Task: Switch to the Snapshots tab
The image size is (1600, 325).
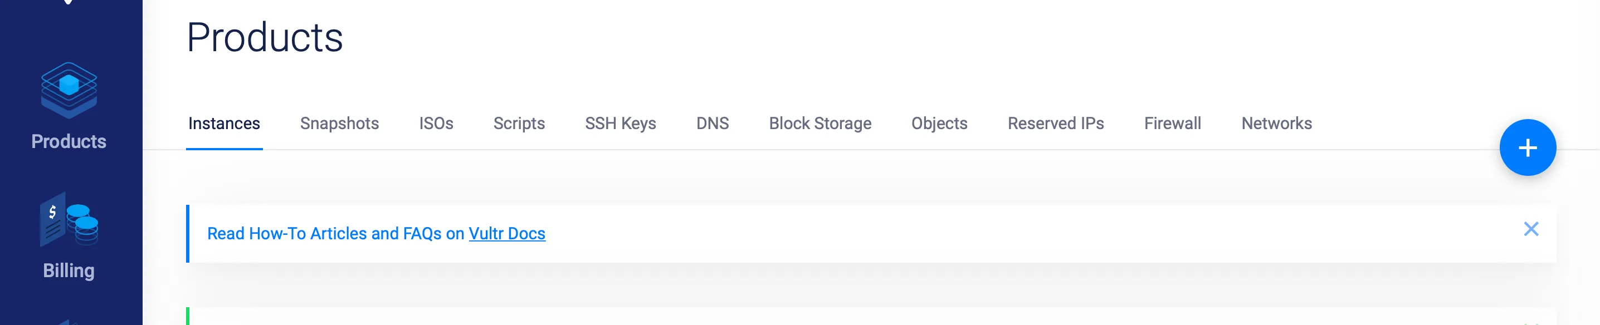Action: coord(339,124)
